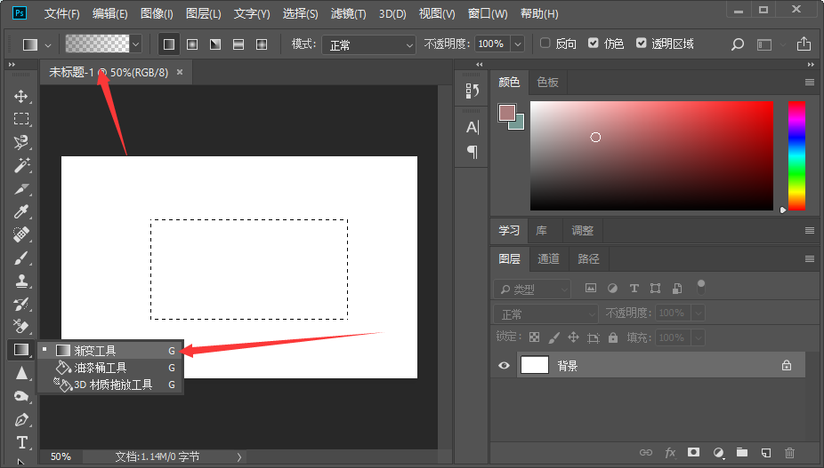Viewport: 824px width, 468px height.
Task: Choose 油漆桶工具 from the flyout
Action: [100, 368]
